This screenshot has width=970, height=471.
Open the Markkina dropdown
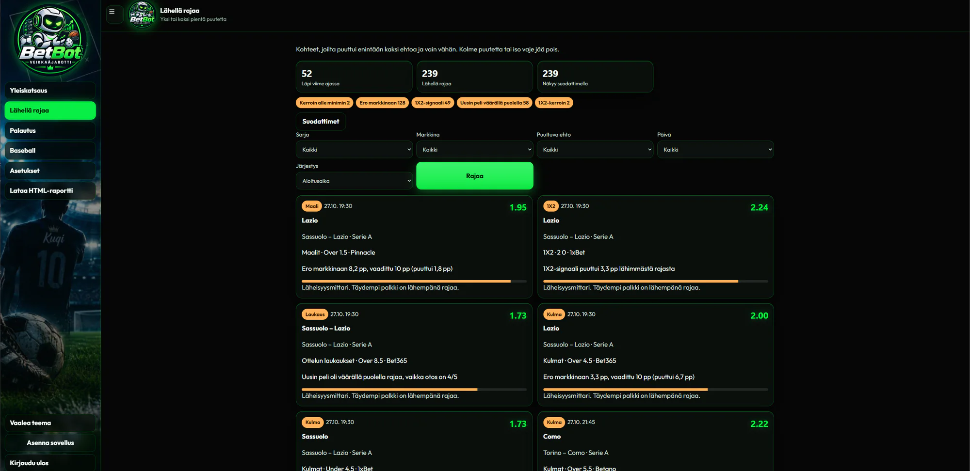[474, 150]
